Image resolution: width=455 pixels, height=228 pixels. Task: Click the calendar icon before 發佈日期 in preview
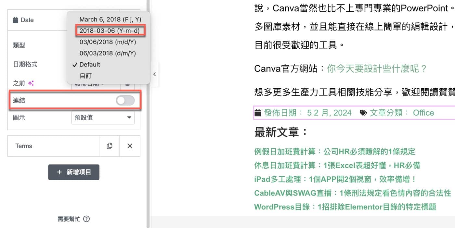tap(258, 113)
